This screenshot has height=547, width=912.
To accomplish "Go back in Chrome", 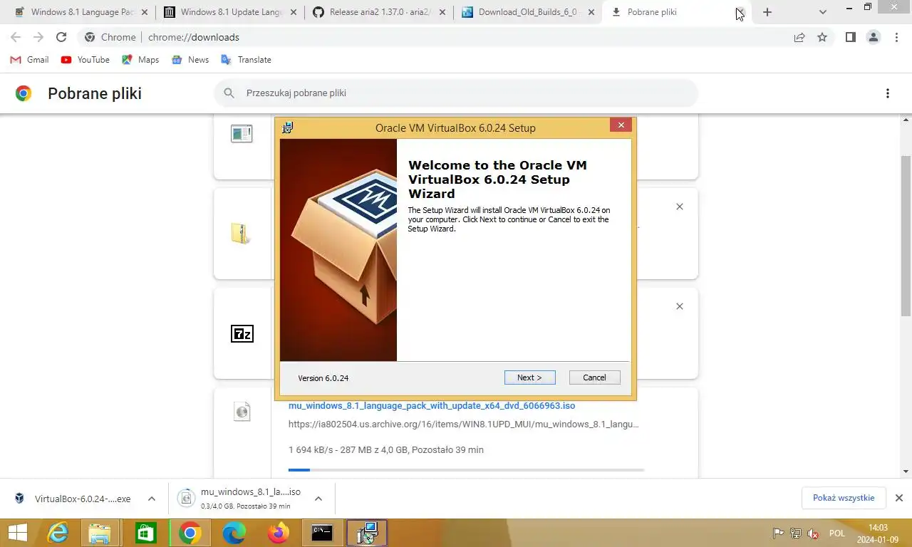I will point(16,37).
